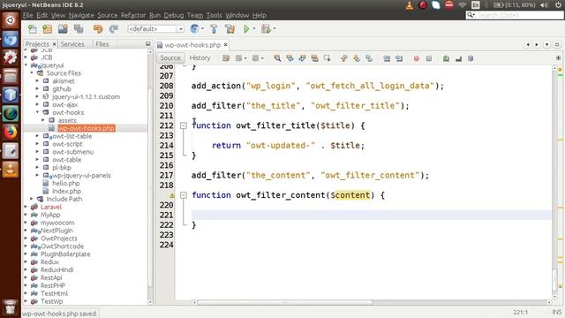This screenshot has width=565, height=318.
Task: Open the Source menu
Action: click(x=108, y=15)
